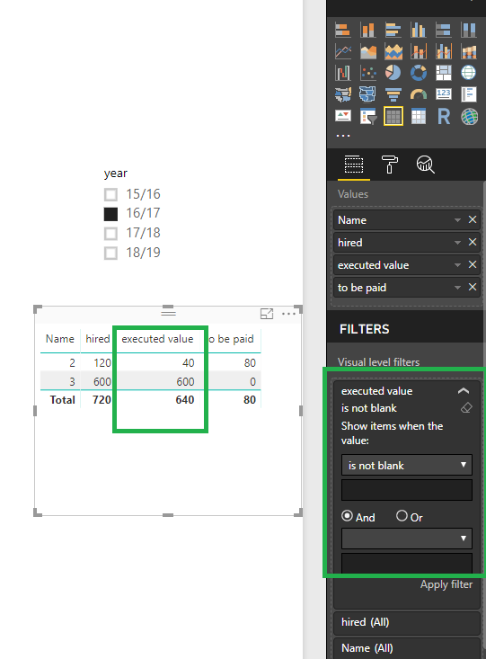Open the hired field dropdown arrow
This screenshot has height=659, width=486.
[x=457, y=243]
